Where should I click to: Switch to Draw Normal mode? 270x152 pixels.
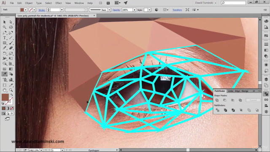[x=4, y=114]
